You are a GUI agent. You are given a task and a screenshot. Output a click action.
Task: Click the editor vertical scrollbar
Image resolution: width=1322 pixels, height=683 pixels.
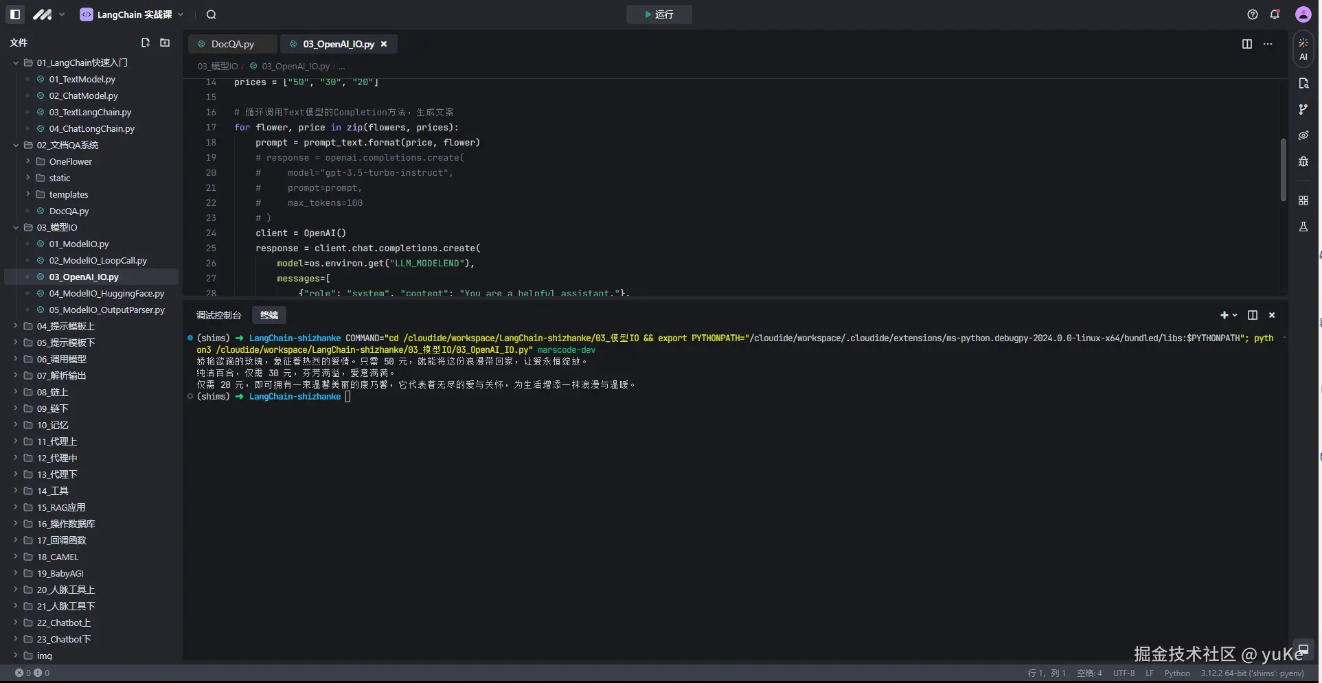[x=1283, y=170]
